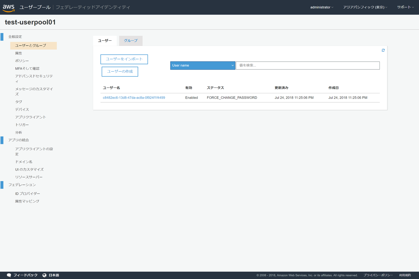419x279 pixels.
Task: Switch to the グループ tab
Action: (x=131, y=41)
